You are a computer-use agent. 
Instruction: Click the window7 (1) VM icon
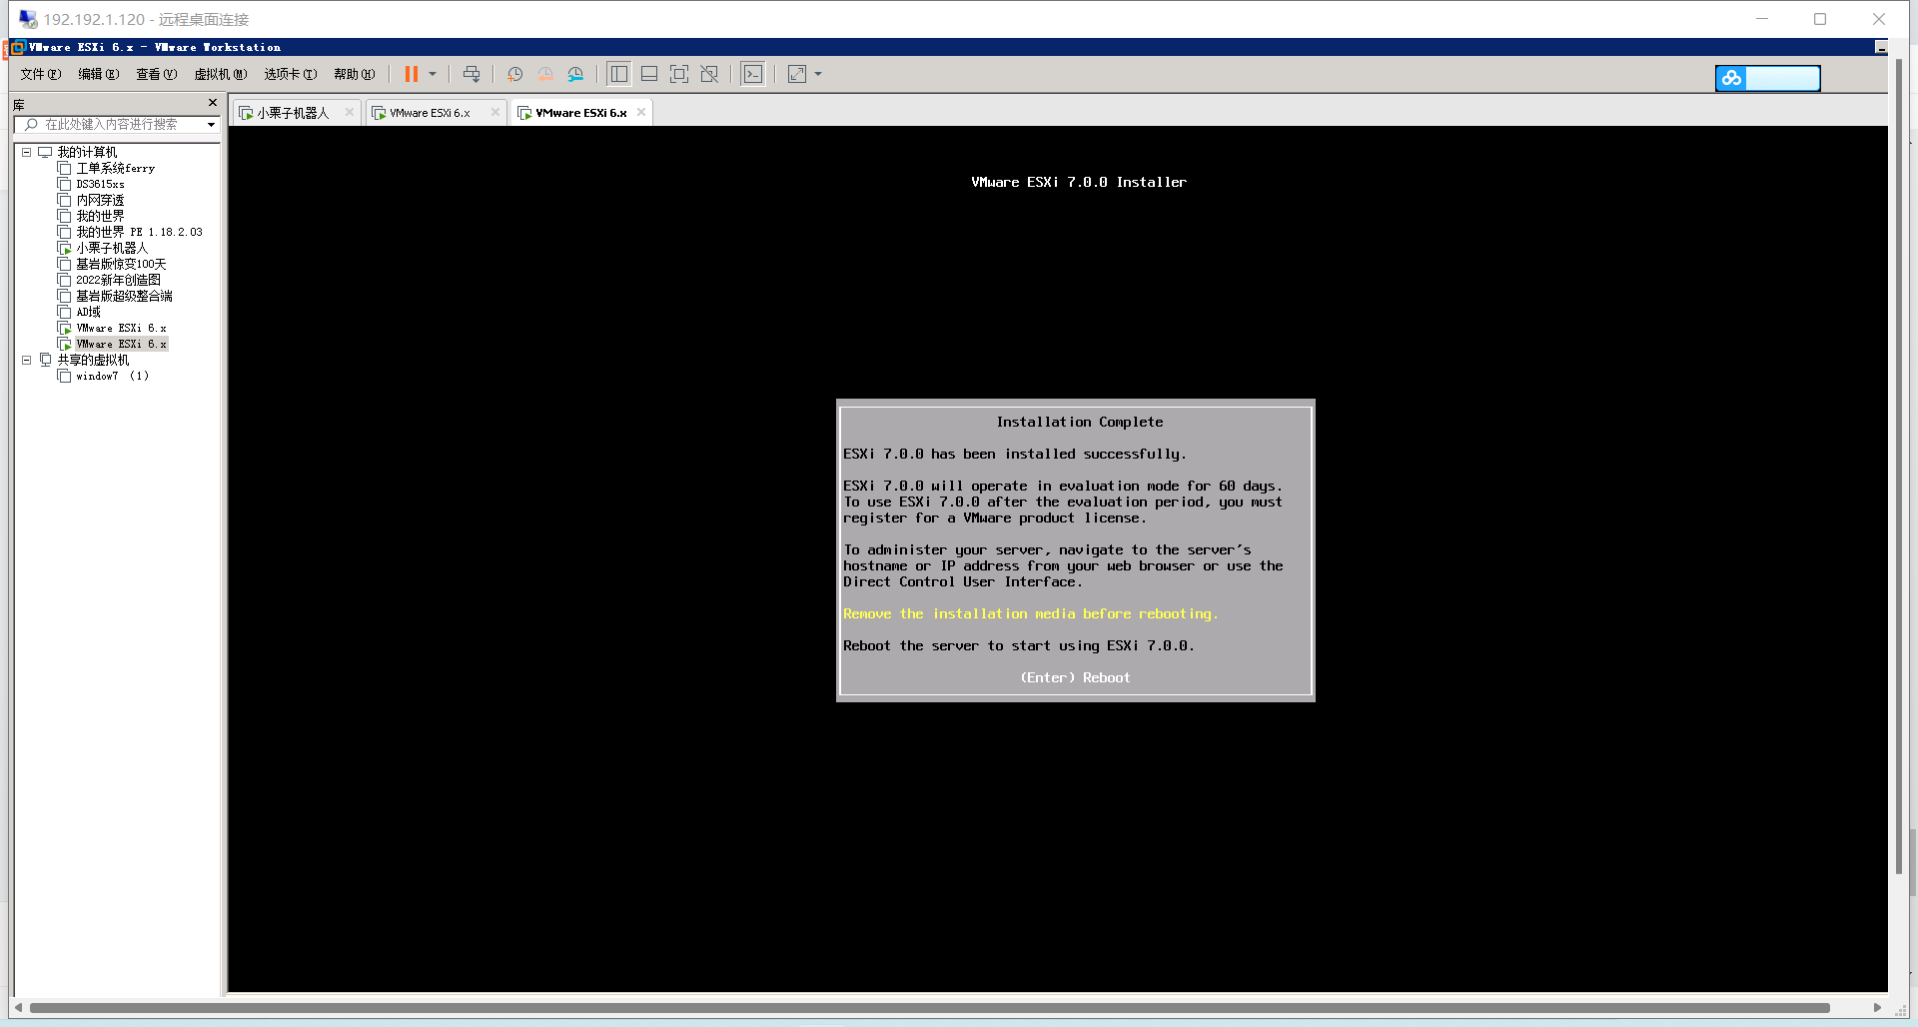coord(64,377)
